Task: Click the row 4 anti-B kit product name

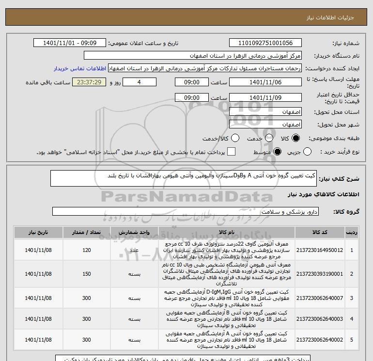Action: point(227,319)
